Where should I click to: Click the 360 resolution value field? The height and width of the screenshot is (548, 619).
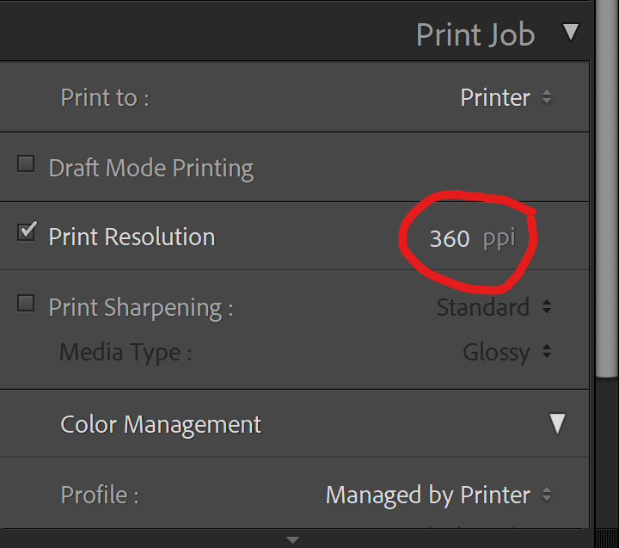click(449, 238)
